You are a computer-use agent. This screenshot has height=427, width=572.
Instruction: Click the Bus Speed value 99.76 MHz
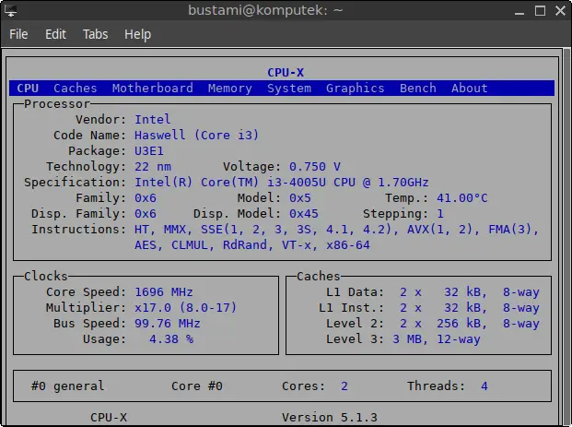[168, 324]
